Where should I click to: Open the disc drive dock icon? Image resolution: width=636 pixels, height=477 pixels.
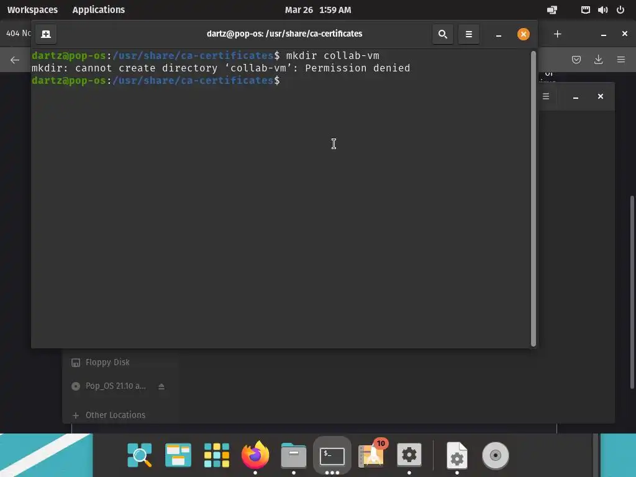(x=495, y=455)
